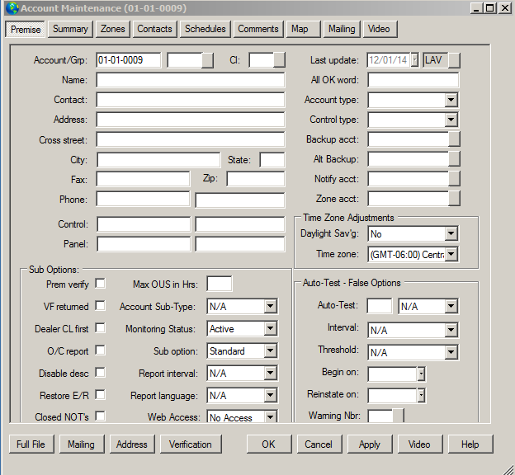Viewport: 515px width, 475px height.
Task: Click small button beside LAV field
Action: coord(454,60)
